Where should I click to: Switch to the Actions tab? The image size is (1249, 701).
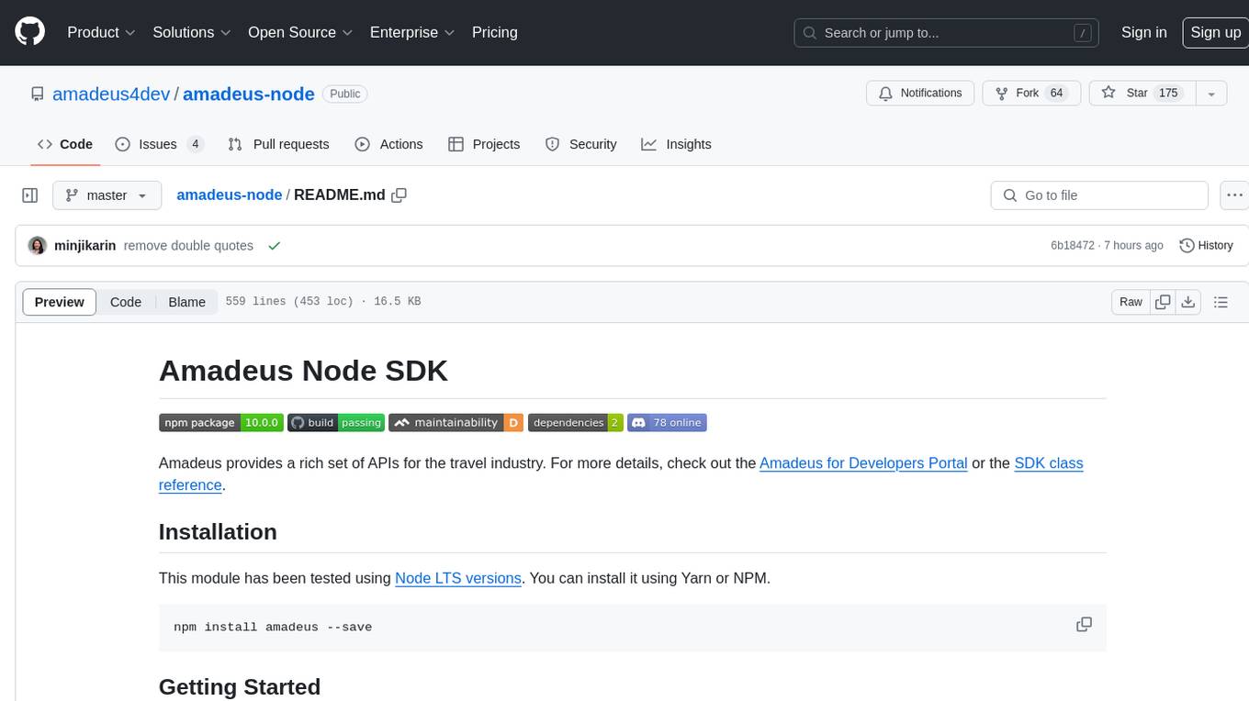[388, 144]
